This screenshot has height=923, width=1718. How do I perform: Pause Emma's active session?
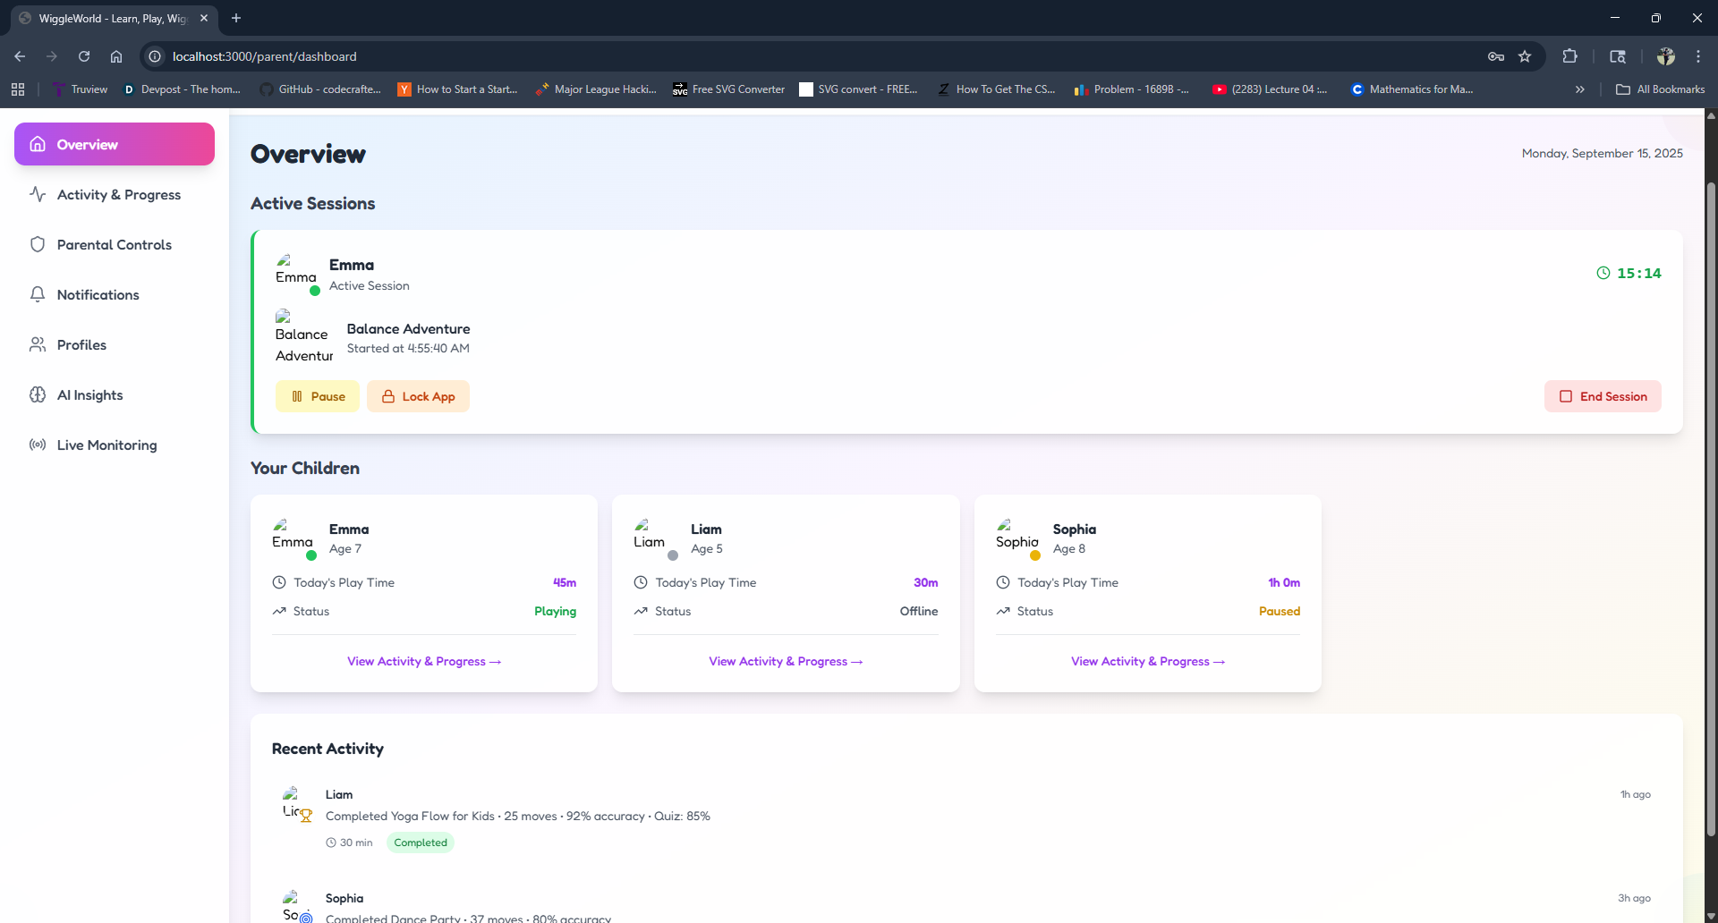click(318, 396)
